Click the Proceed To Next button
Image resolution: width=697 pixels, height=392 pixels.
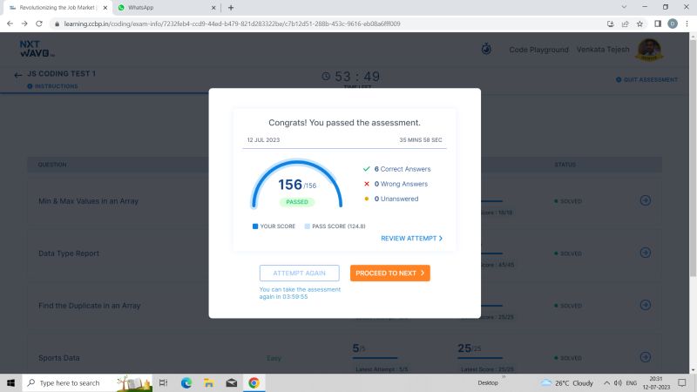389,273
